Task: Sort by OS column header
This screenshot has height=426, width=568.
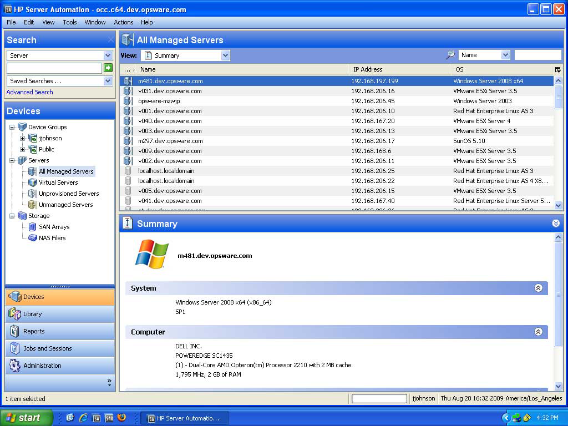Action: coord(502,69)
